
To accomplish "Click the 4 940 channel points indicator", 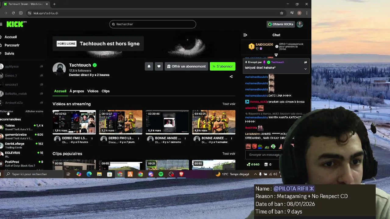I will [x=253, y=164].
